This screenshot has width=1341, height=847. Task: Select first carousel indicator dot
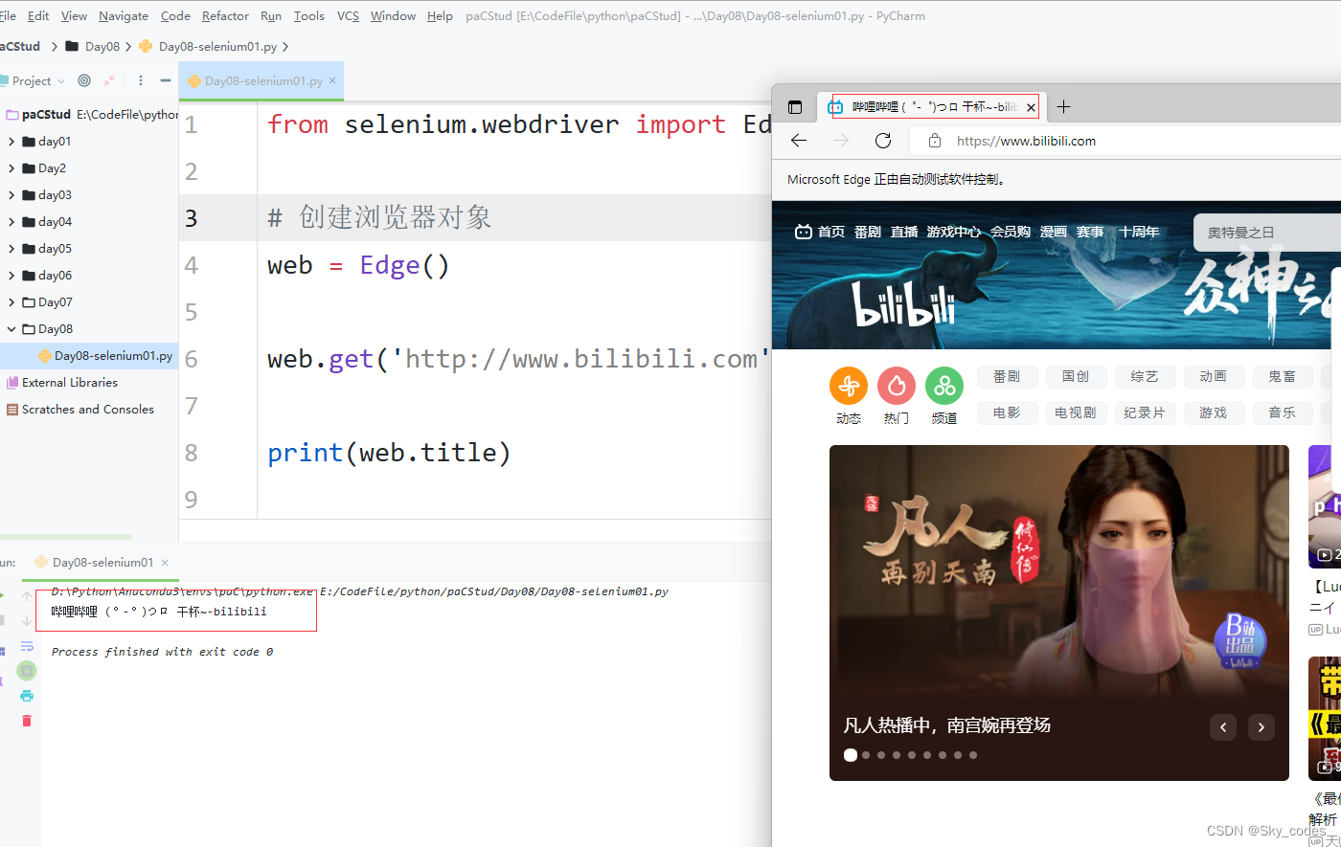click(x=851, y=755)
